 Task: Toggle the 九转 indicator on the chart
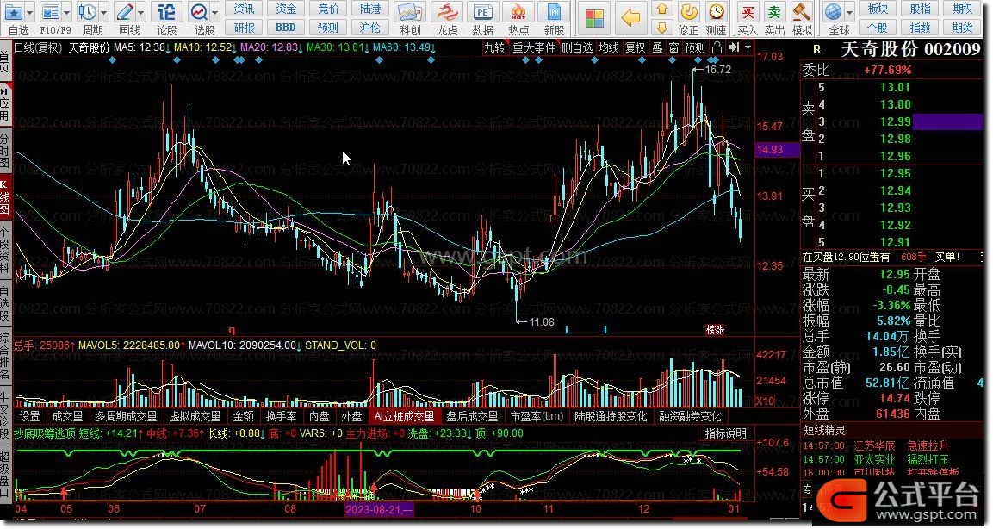tap(494, 47)
